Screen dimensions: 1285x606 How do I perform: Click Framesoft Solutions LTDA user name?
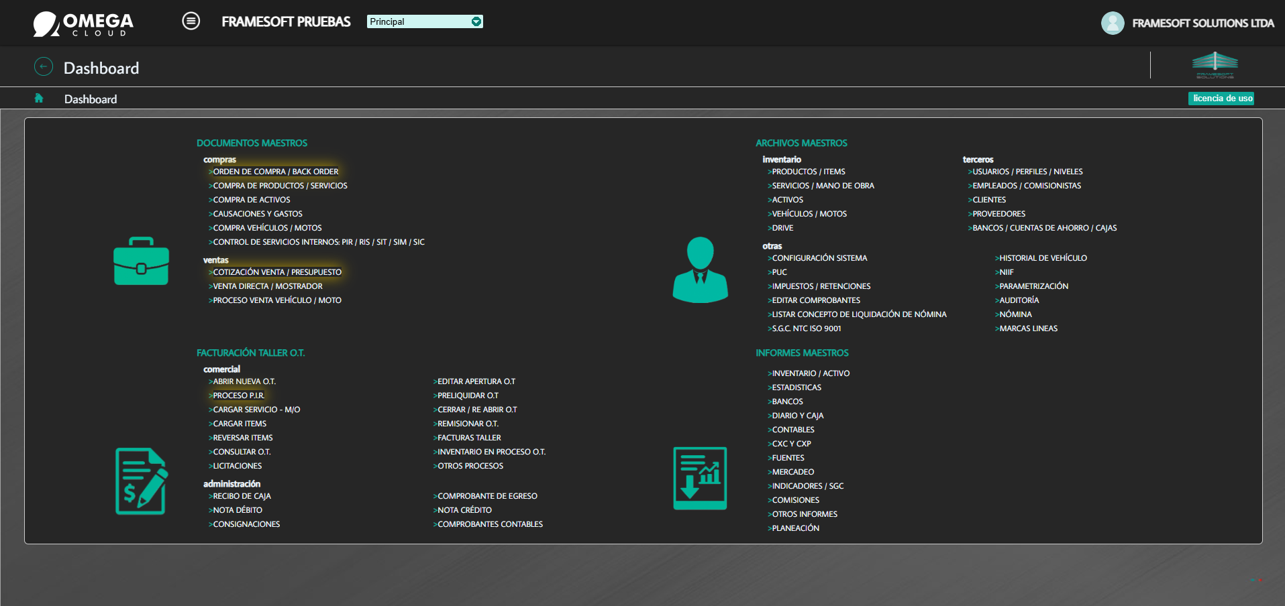pyautogui.click(x=1203, y=23)
